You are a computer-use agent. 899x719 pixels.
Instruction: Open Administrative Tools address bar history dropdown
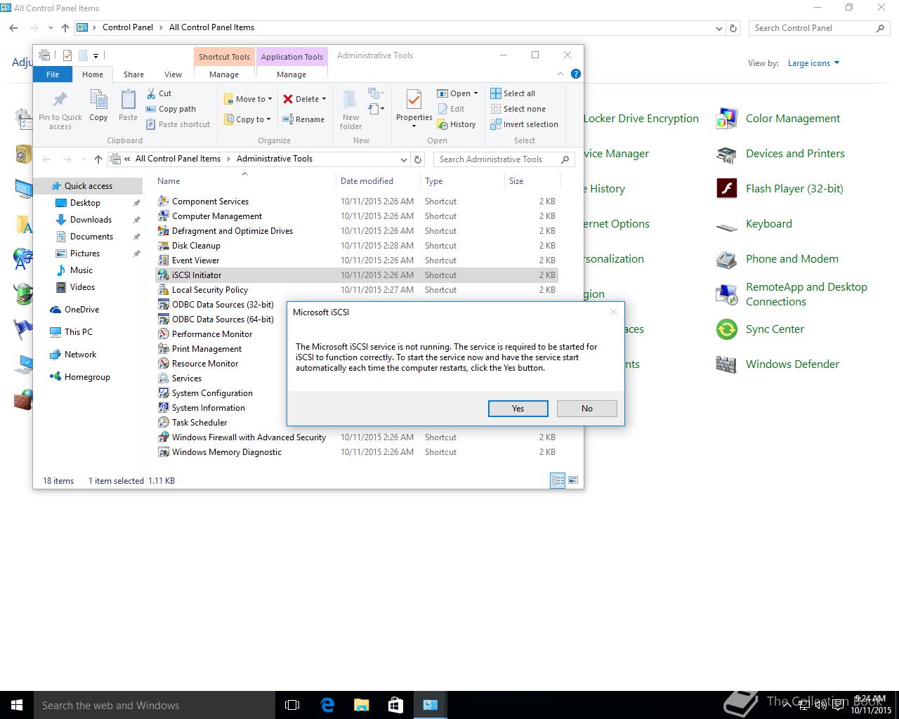(403, 159)
